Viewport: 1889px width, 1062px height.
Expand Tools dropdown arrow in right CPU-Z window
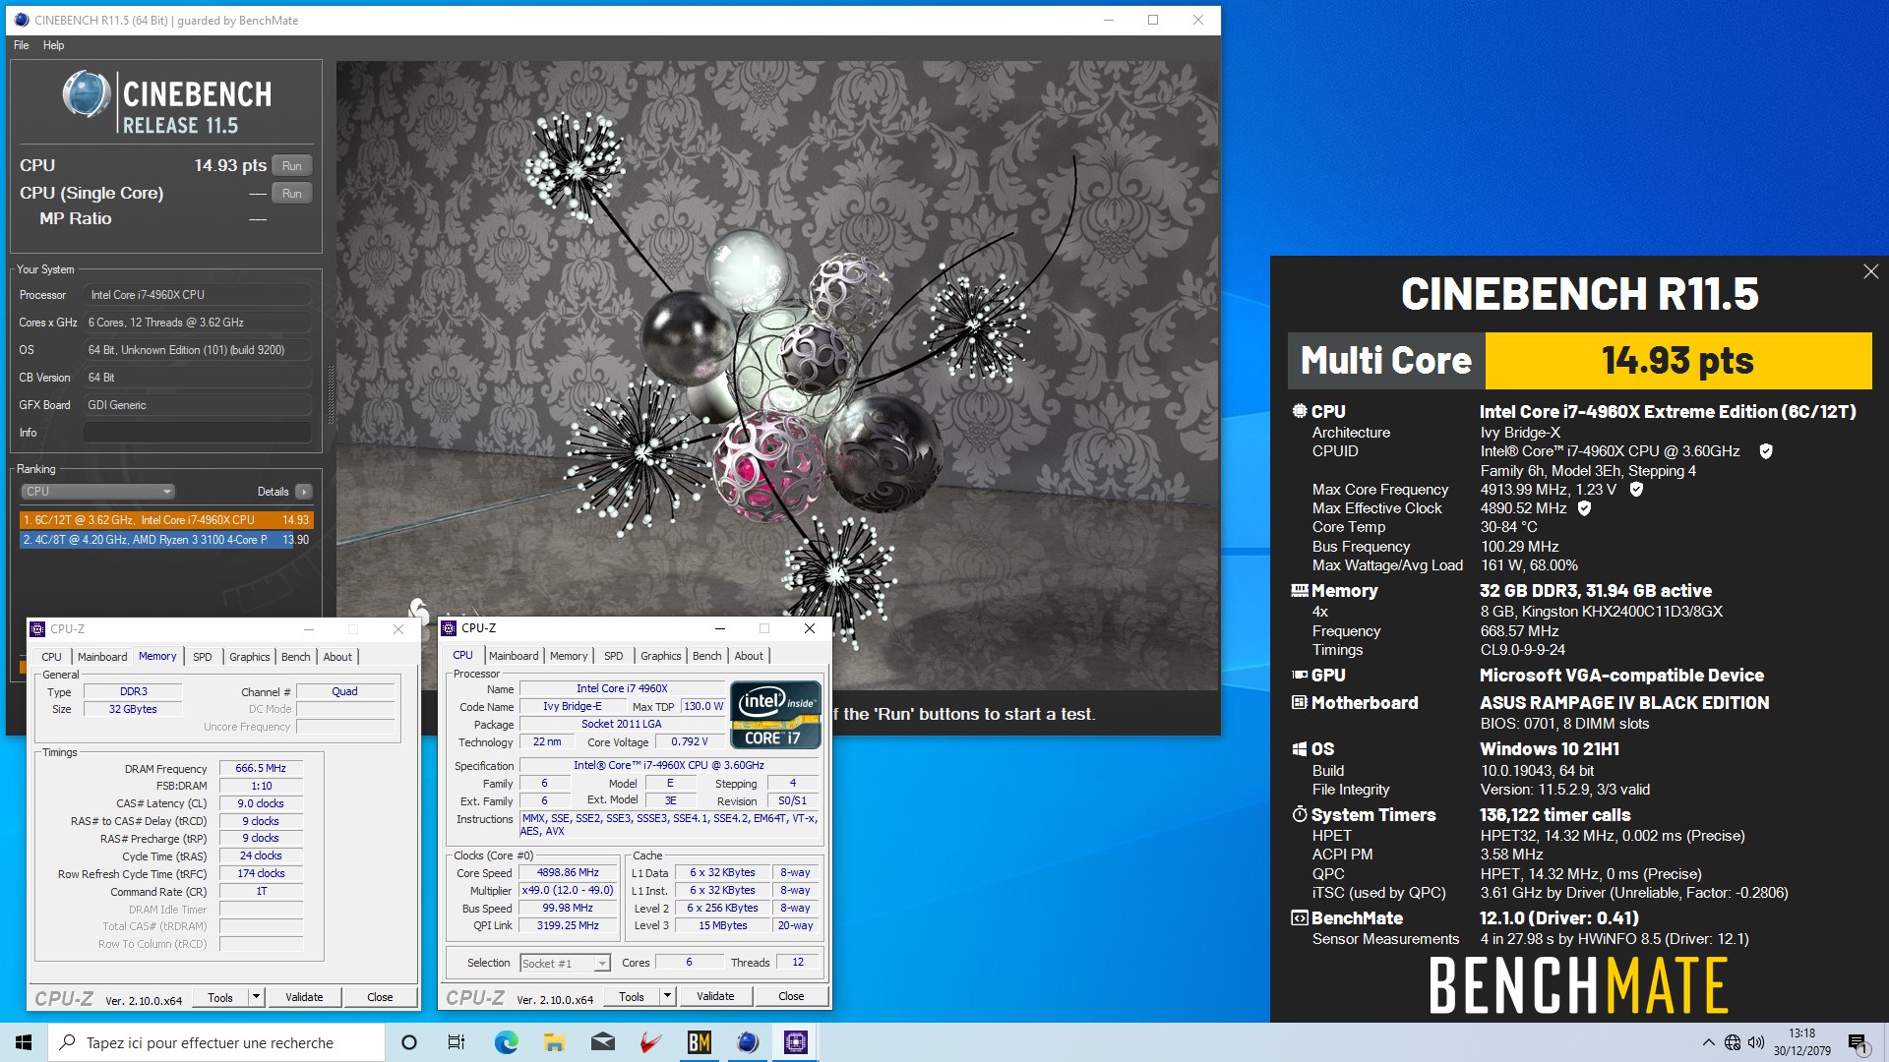667,996
